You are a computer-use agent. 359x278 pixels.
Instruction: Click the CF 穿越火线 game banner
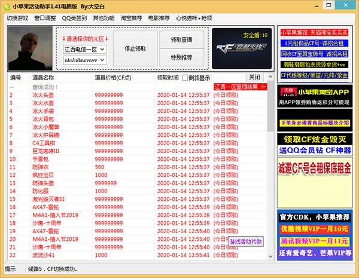pos(242,48)
